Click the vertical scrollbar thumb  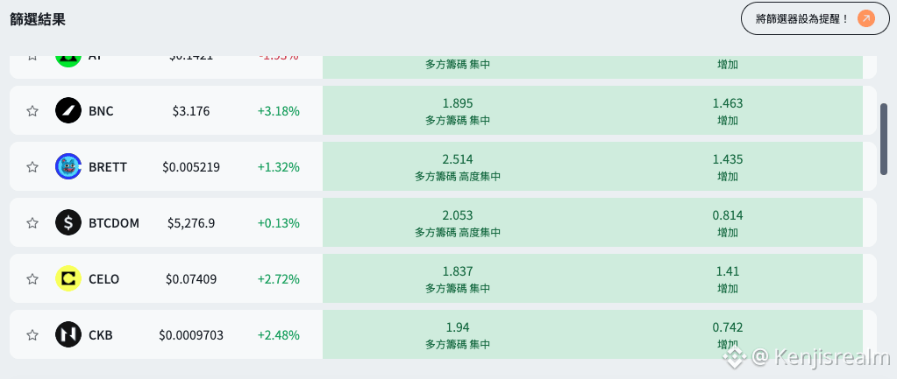click(884, 139)
